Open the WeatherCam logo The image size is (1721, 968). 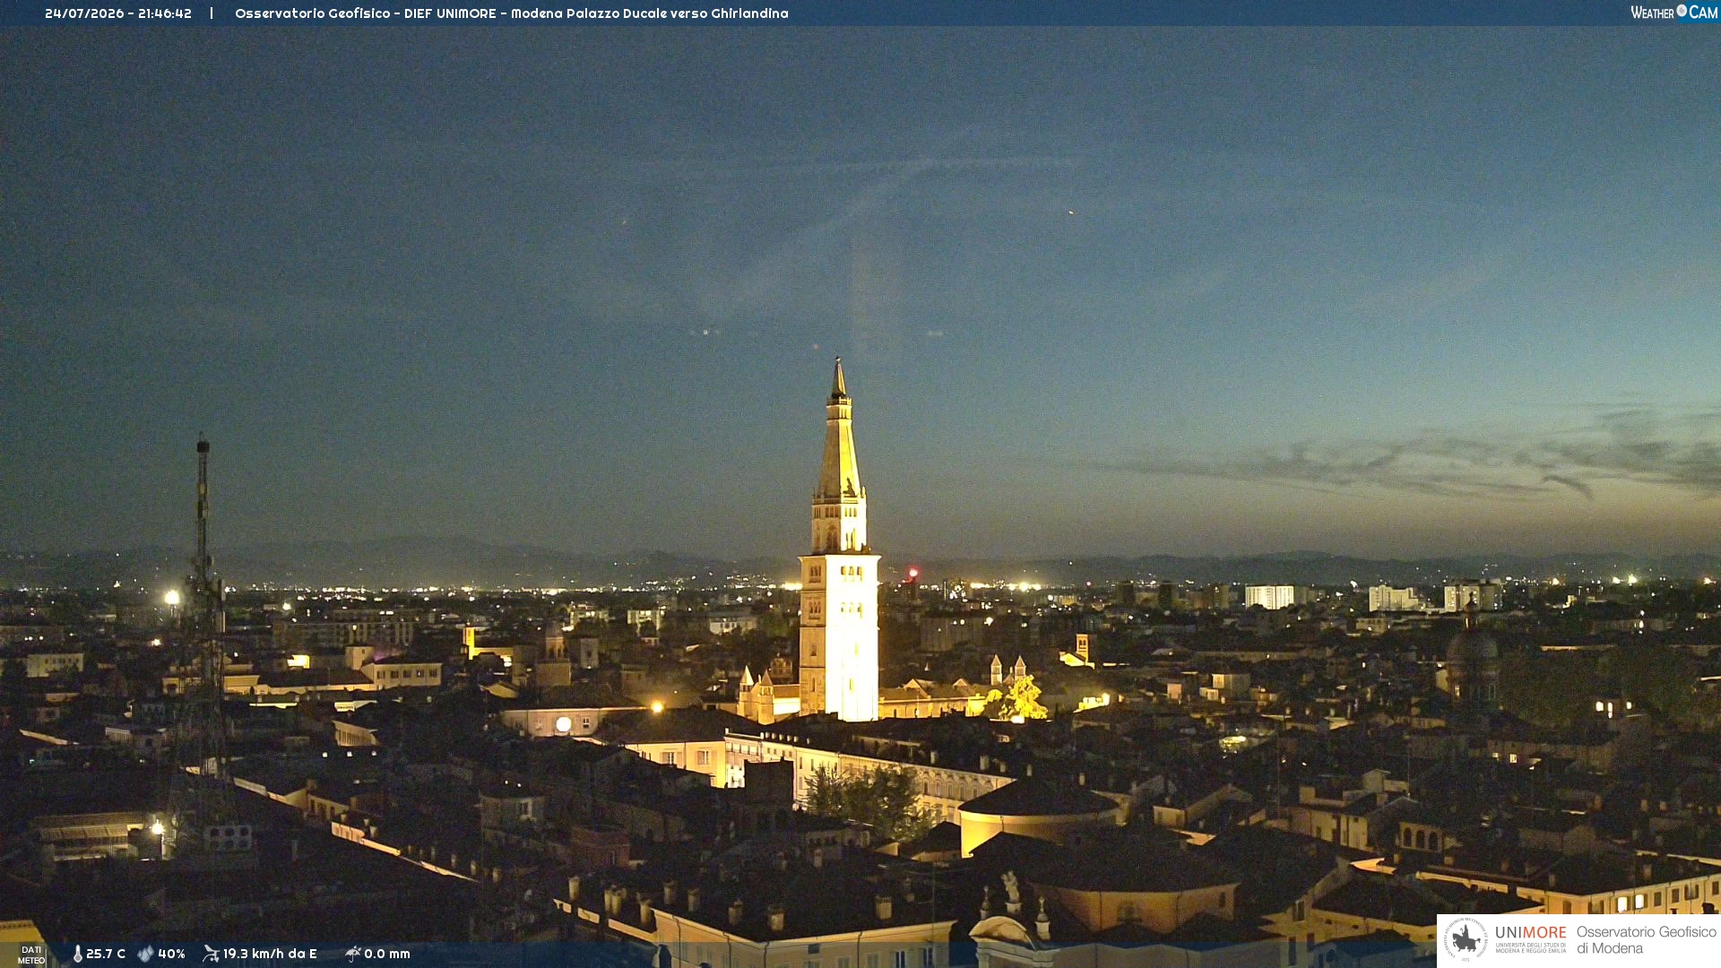point(1673,13)
